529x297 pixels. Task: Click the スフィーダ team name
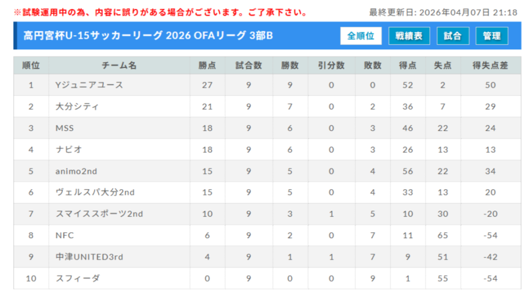point(77,278)
